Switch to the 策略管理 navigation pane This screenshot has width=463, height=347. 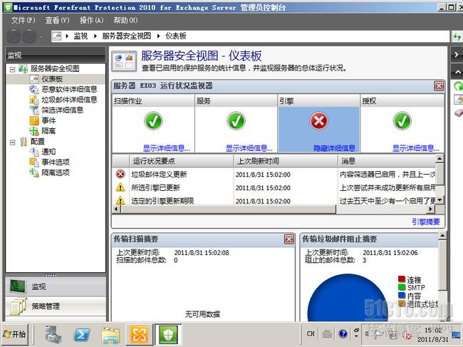[x=56, y=306]
